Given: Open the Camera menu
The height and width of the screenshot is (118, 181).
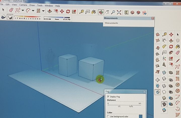Looking at the screenshot, I should 23,5.
